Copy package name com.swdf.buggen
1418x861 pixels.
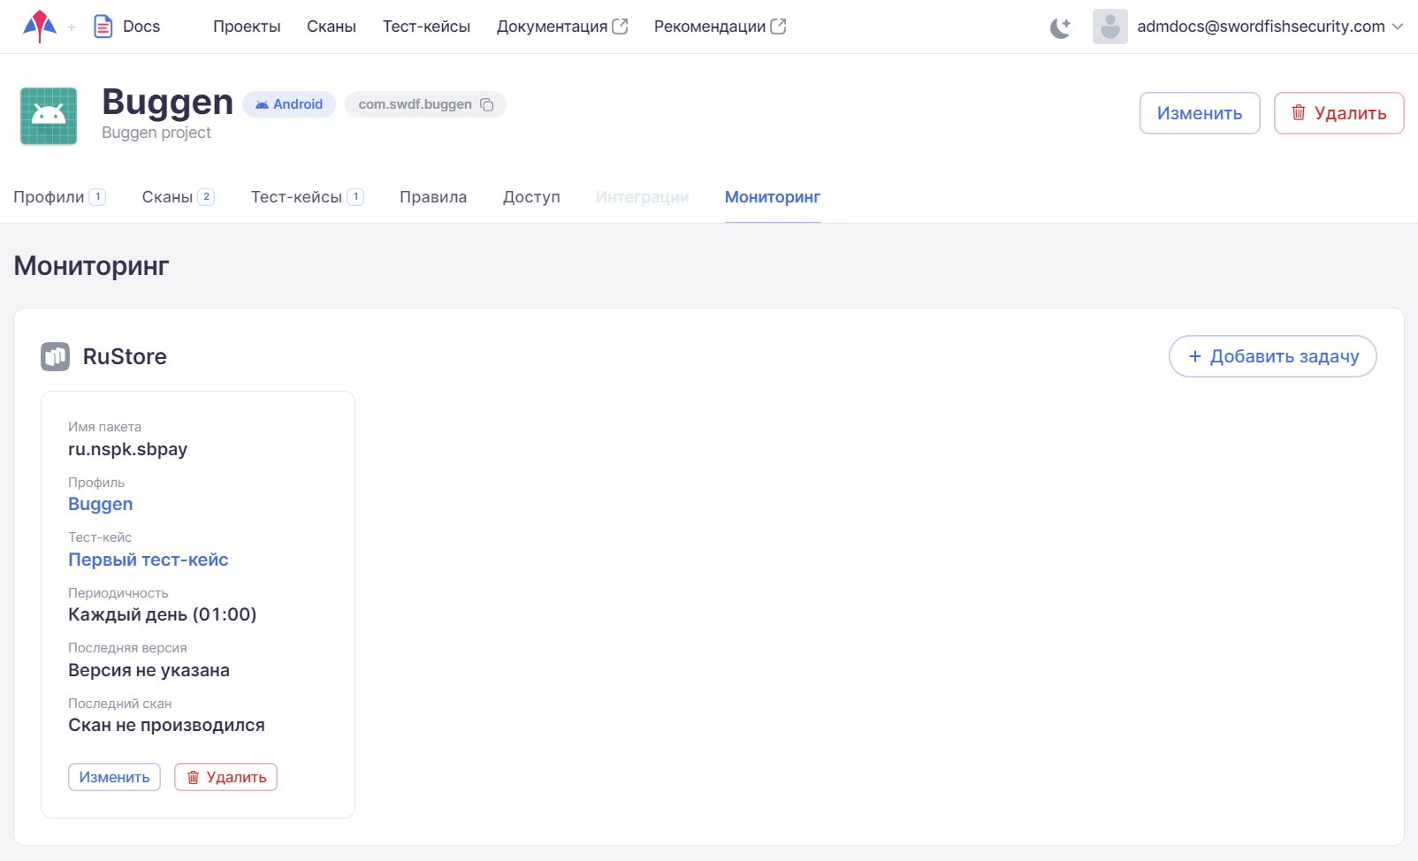coord(487,104)
